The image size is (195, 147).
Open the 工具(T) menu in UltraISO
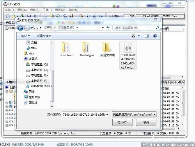47,10
